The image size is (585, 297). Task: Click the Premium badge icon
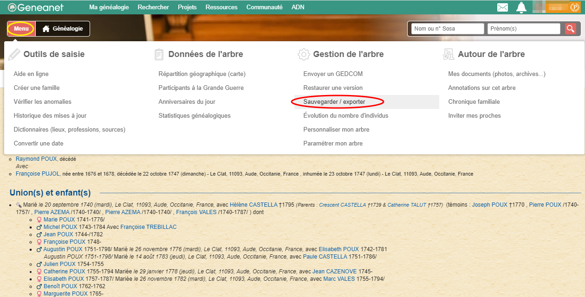574,7
